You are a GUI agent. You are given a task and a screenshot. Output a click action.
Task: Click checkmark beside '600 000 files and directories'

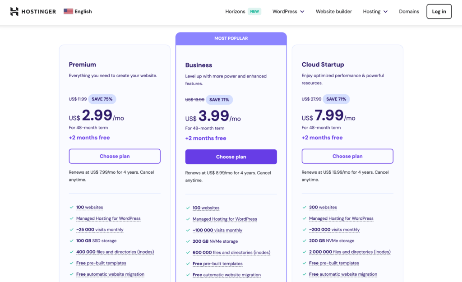[188, 253]
